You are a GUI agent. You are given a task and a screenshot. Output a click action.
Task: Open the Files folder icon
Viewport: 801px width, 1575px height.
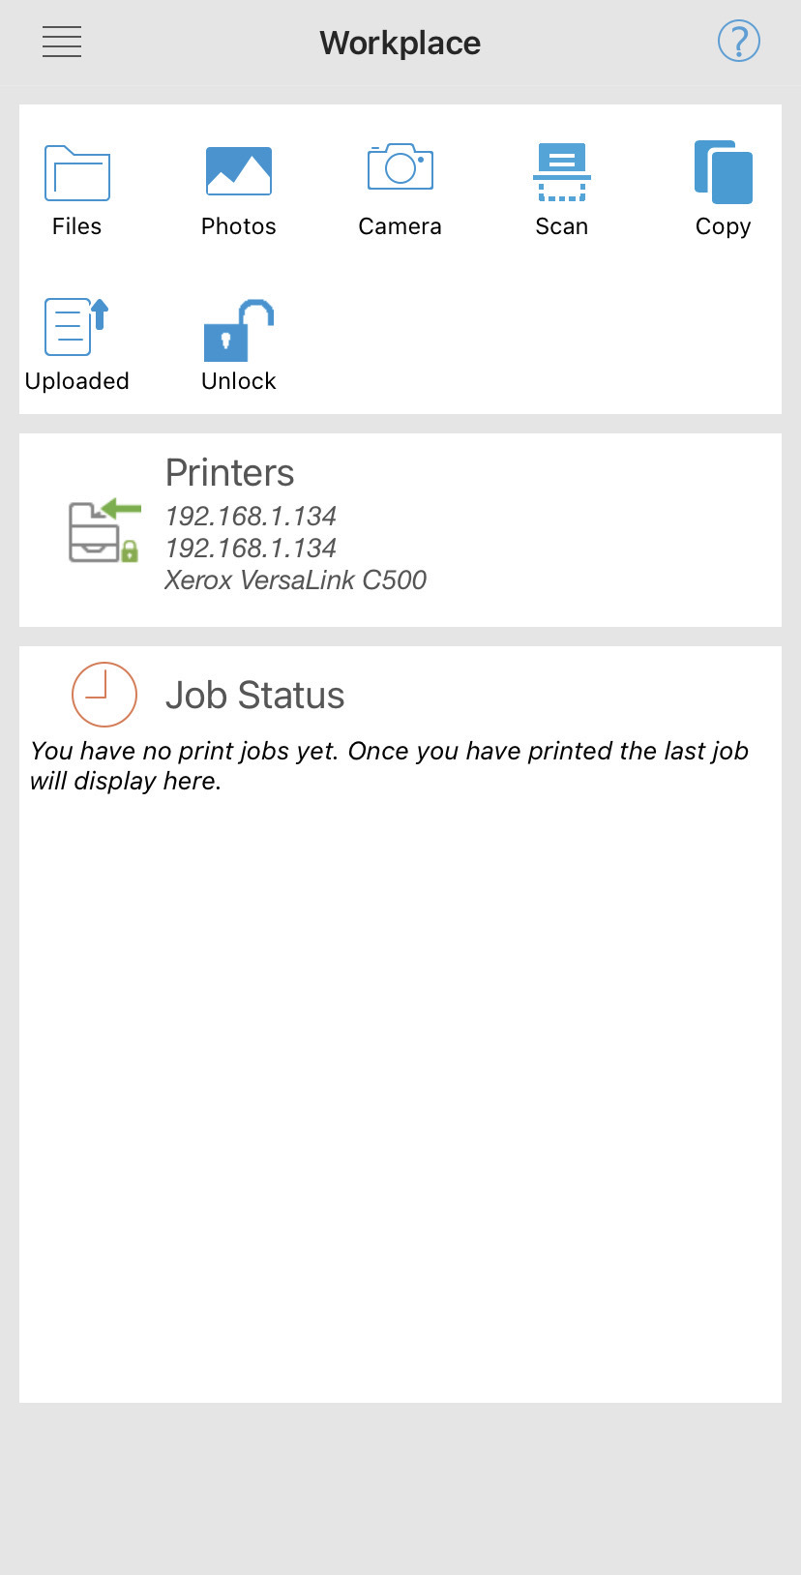(77, 173)
